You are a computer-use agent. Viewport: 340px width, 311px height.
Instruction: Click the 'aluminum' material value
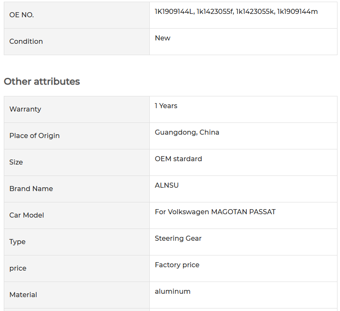coord(173,291)
